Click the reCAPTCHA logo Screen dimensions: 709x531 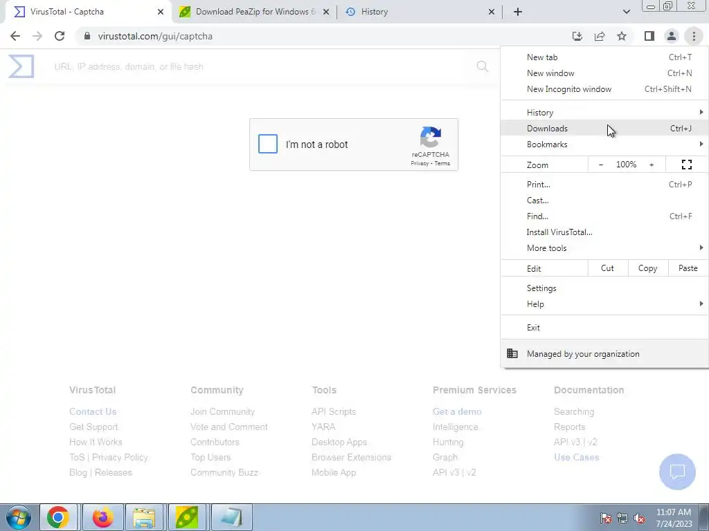tap(431, 137)
